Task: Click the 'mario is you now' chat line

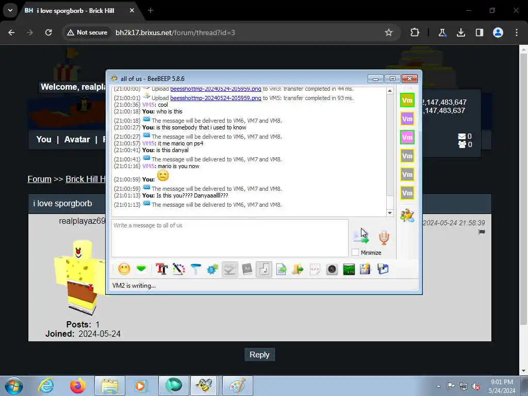Action: click(178, 166)
